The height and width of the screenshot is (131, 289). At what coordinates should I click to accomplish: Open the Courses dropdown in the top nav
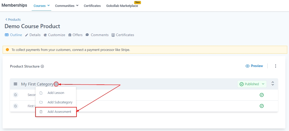[x=41, y=6]
